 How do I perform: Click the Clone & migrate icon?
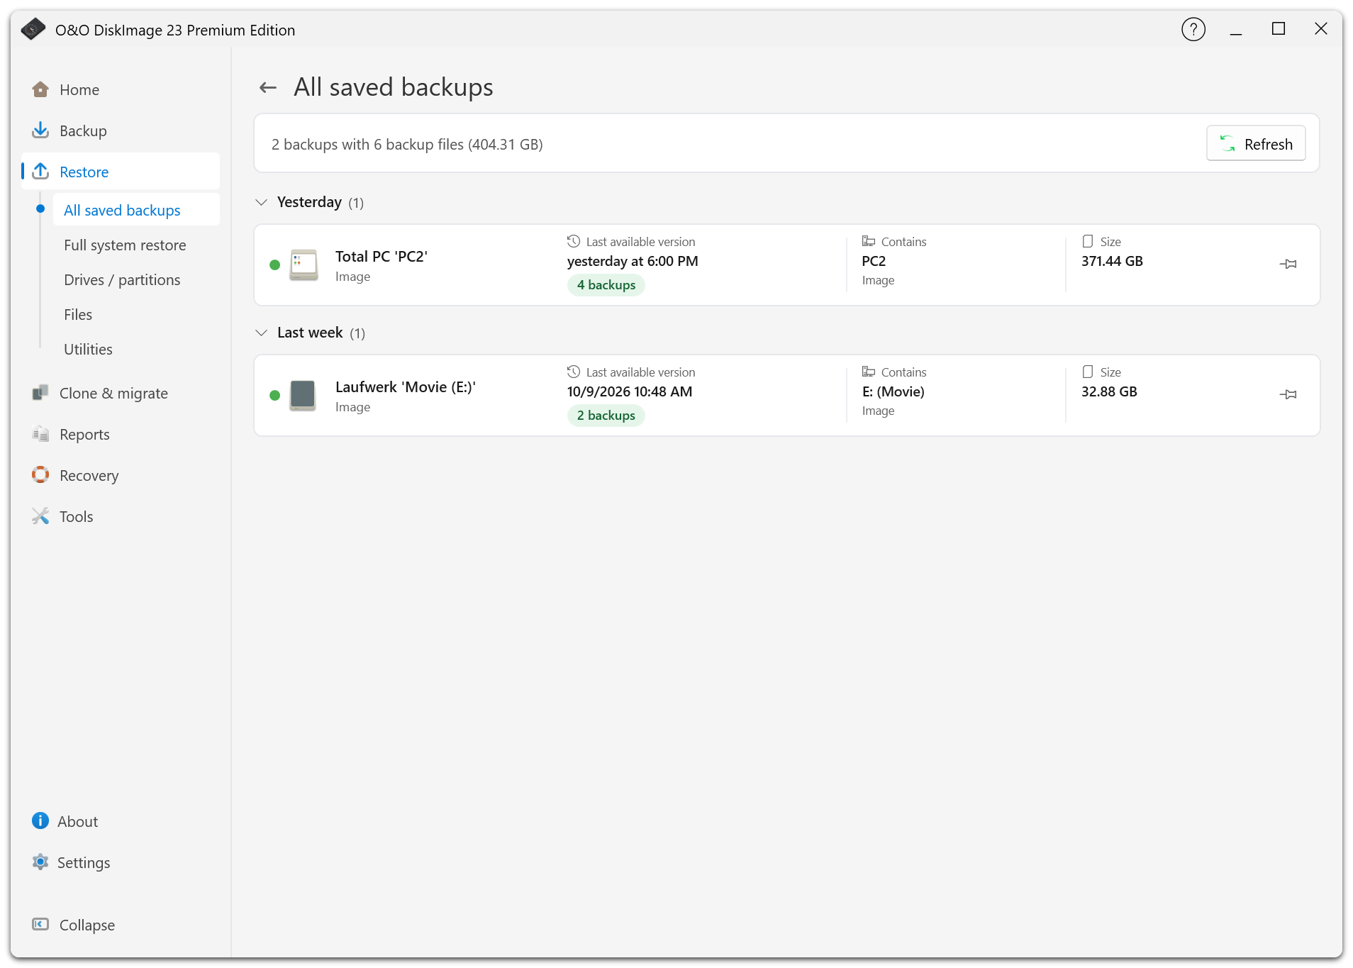click(40, 393)
